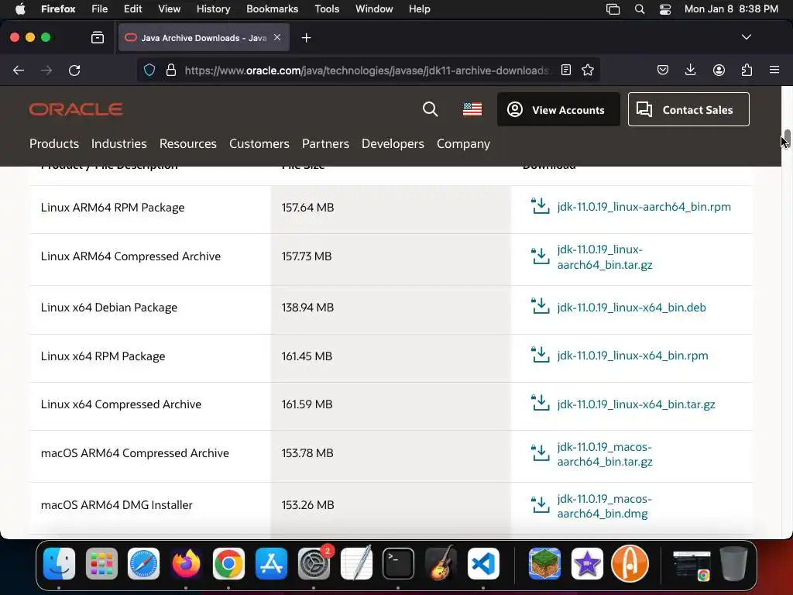Download jdk-11.0.19_linux-aarch64_bin.rpm
This screenshot has width=793, height=595.
[x=644, y=206]
